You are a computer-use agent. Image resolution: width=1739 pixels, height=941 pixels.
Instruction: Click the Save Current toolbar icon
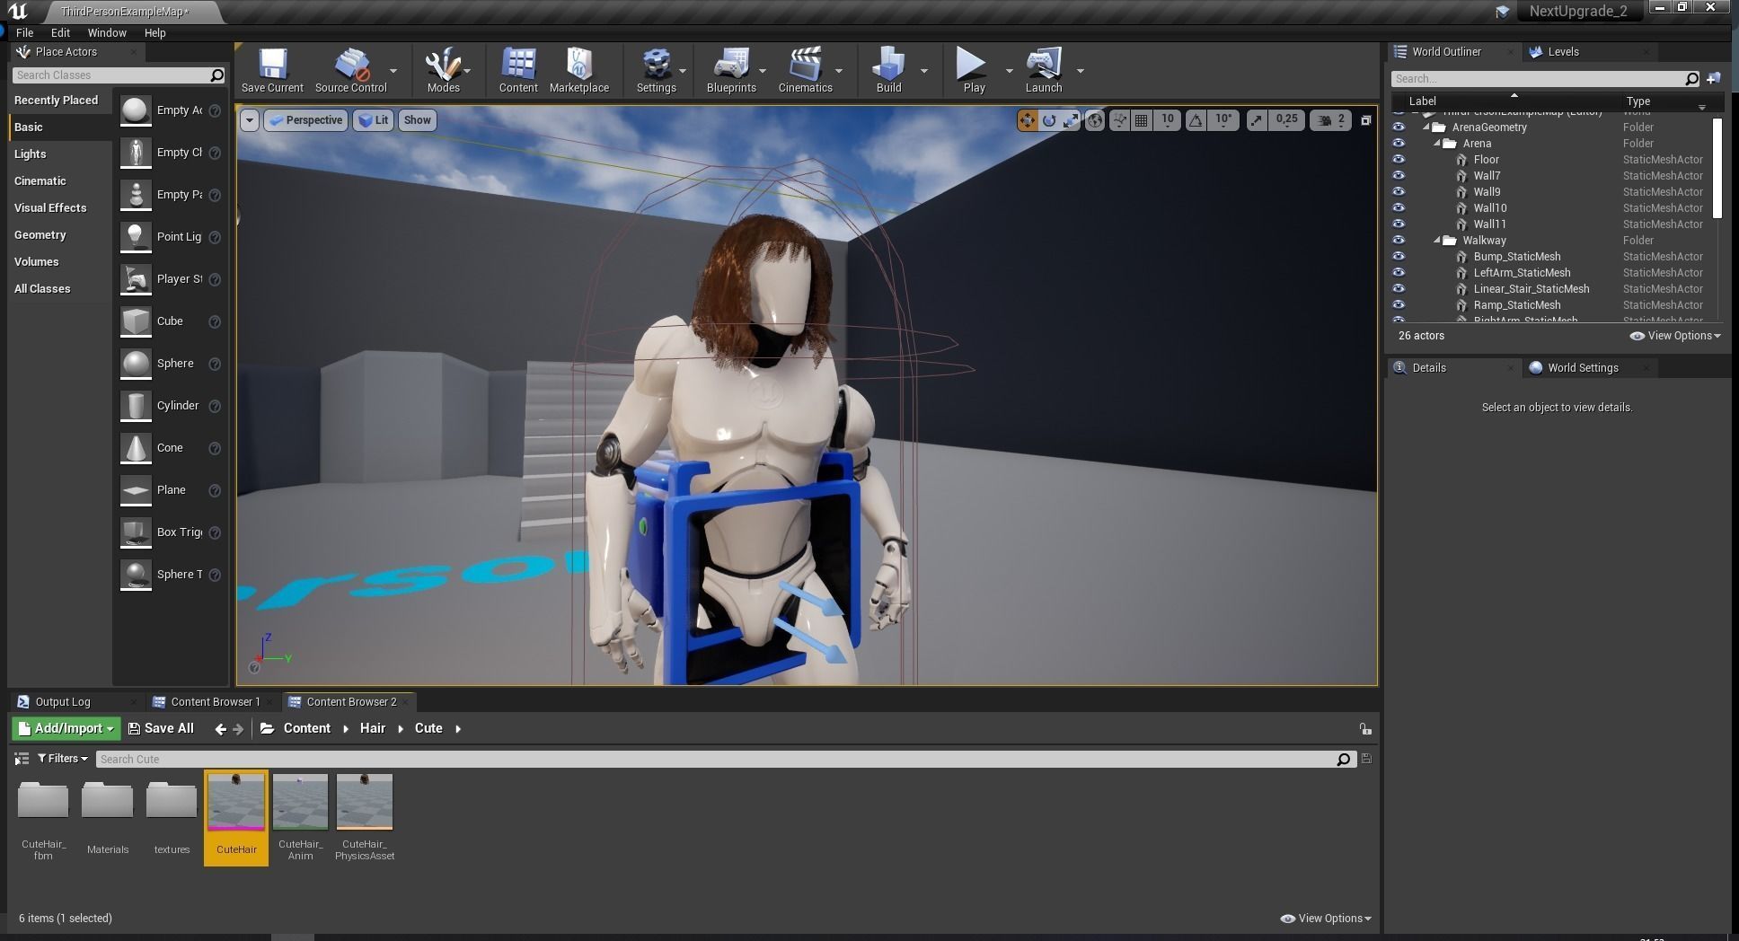[x=272, y=65]
